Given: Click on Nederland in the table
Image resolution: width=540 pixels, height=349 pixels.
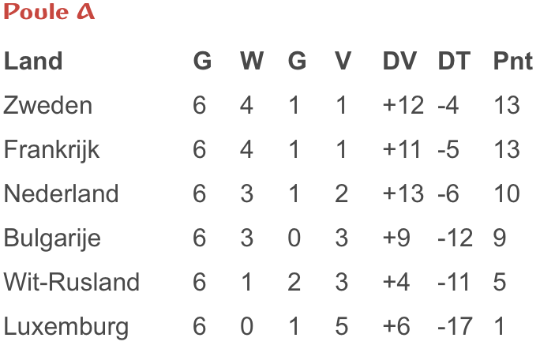Looking at the screenshot, I should point(61,194).
